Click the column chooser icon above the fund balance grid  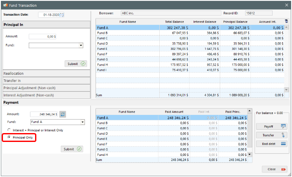click(287, 21)
